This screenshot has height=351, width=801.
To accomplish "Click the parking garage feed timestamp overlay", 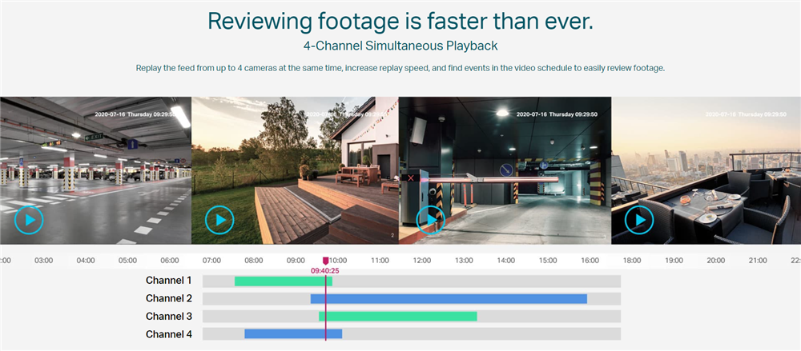I will pyautogui.click(x=135, y=115).
